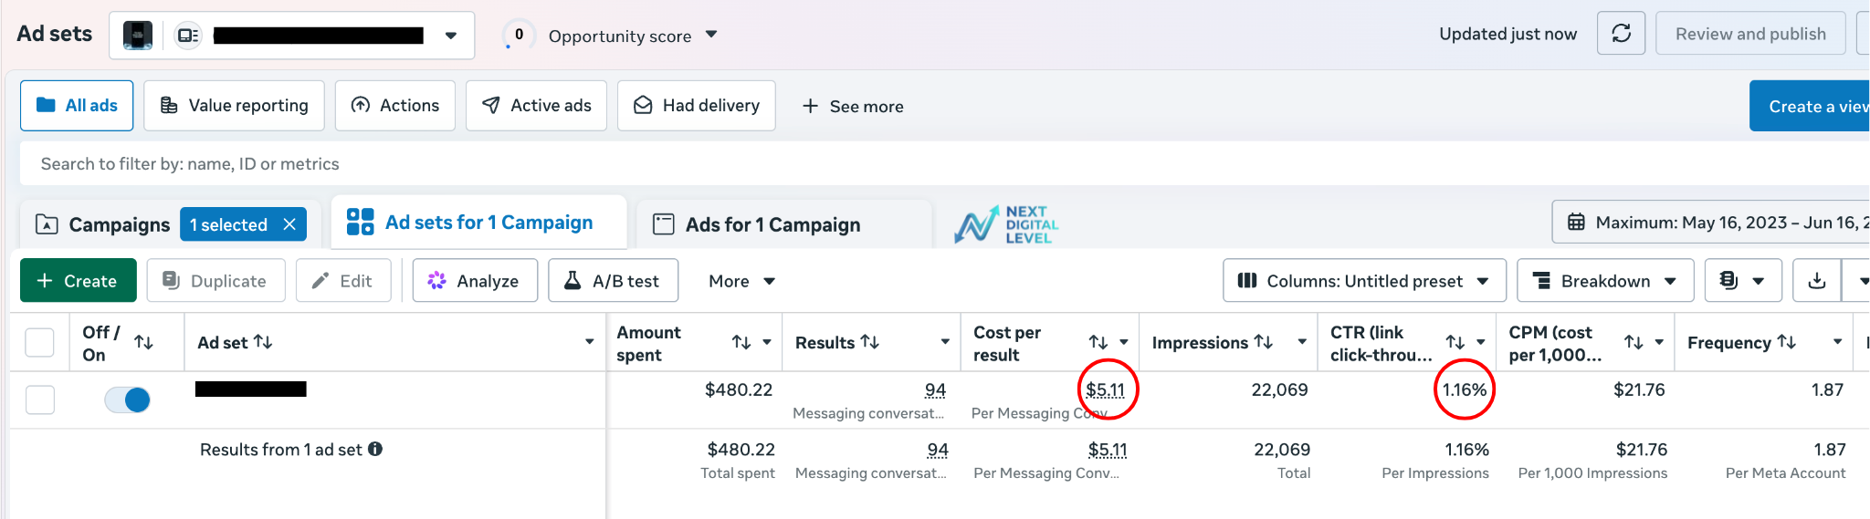Click the Analyze button
Screen dimensions: 1870x519
[475, 281]
